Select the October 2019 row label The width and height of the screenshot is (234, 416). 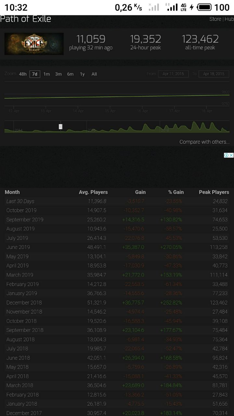click(21, 210)
